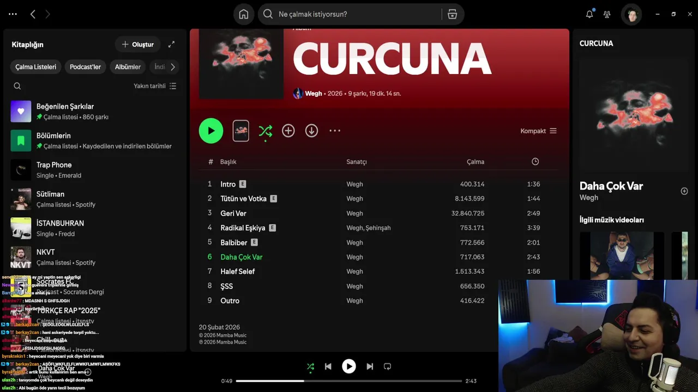Select the ŞSS track
The height and width of the screenshot is (392, 698).
(226, 286)
